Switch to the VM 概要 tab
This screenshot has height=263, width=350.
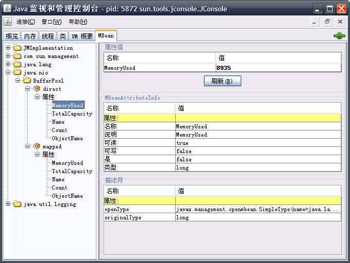tap(82, 36)
